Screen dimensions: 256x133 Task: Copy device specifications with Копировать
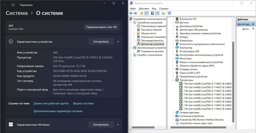pos(101,42)
